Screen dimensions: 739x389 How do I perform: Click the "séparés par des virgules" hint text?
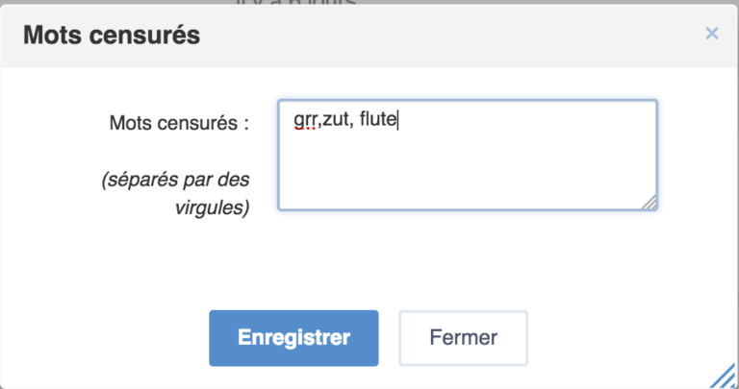click(x=176, y=195)
